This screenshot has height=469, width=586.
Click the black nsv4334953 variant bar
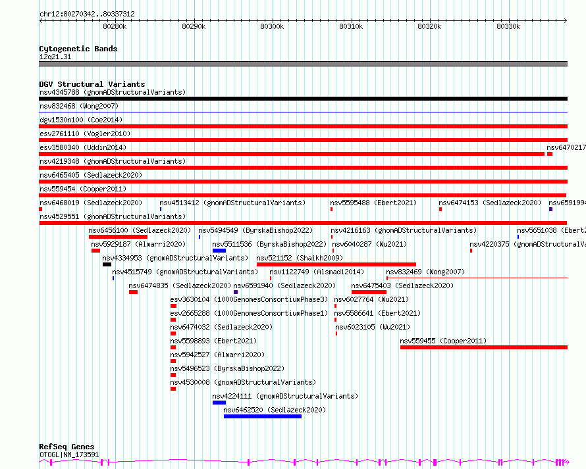pyautogui.click(x=107, y=264)
